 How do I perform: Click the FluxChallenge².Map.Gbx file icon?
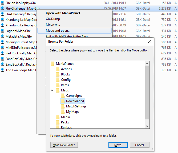[x=2, y=9]
